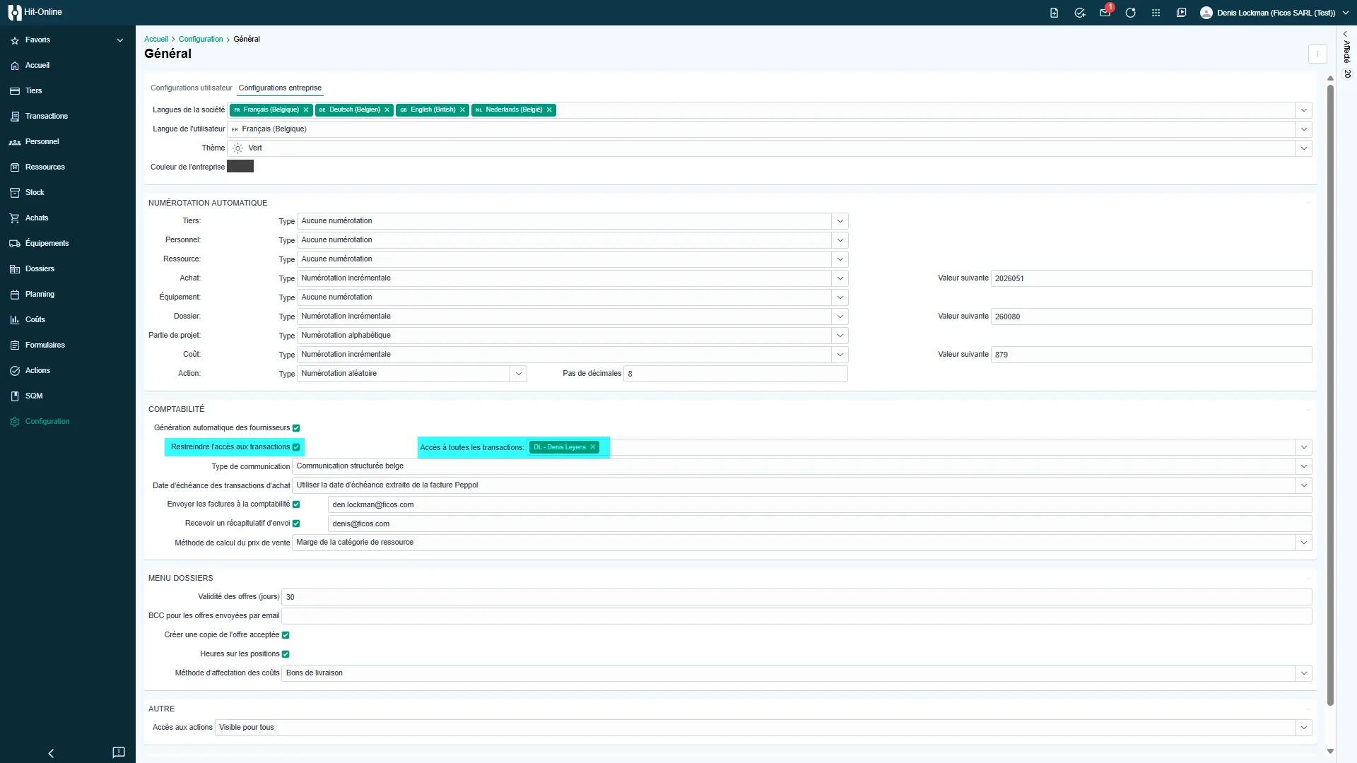This screenshot has width=1357, height=763.
Task: Click the Configuration breadcrumb link
Action: [x=201, y=39]
